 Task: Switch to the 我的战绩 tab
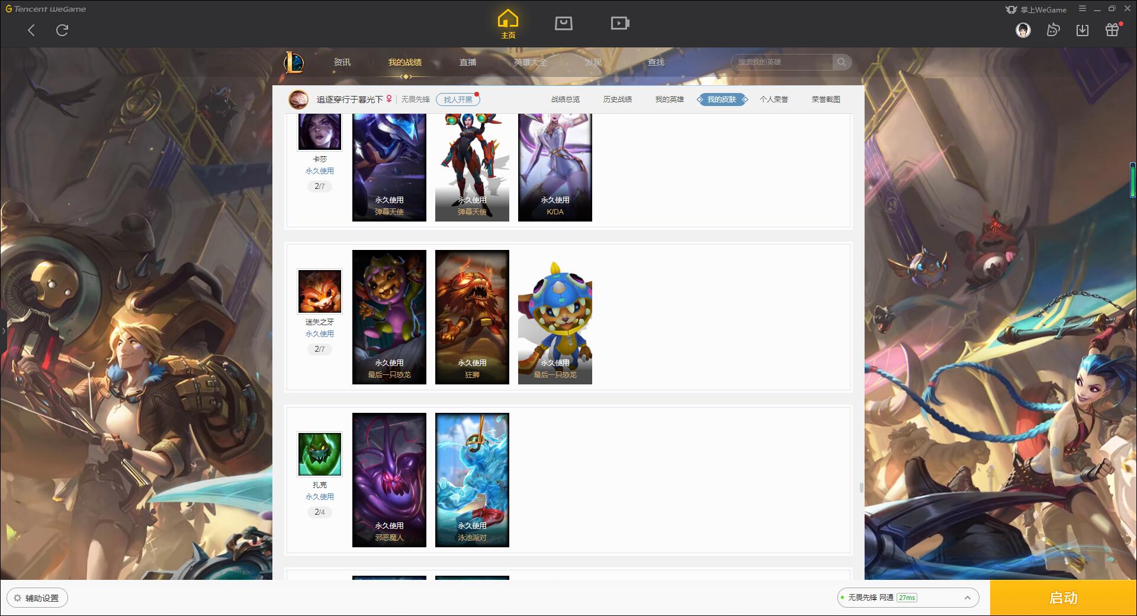click(x=405, y=62)
